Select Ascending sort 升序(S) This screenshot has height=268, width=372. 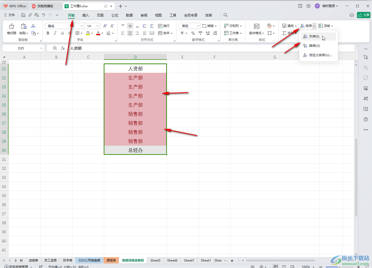tap(318, 37)
